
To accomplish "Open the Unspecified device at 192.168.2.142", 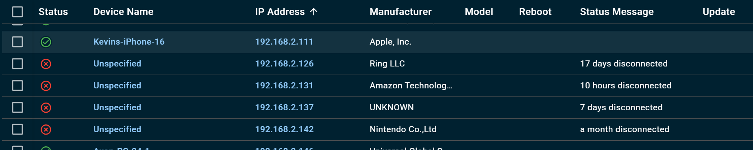I will [118, 129].
